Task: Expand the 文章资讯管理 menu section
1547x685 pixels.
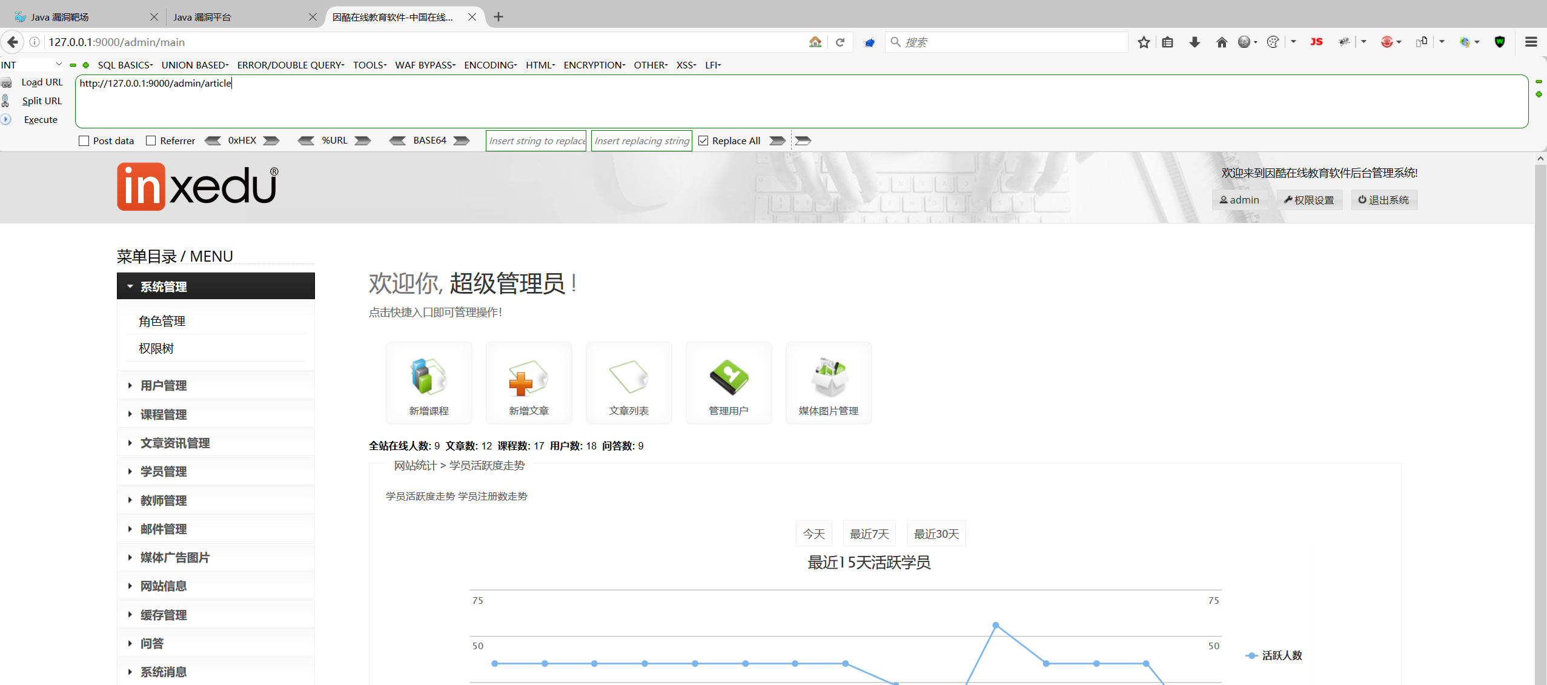Action: pyautogui.click(x=174, y=443)
